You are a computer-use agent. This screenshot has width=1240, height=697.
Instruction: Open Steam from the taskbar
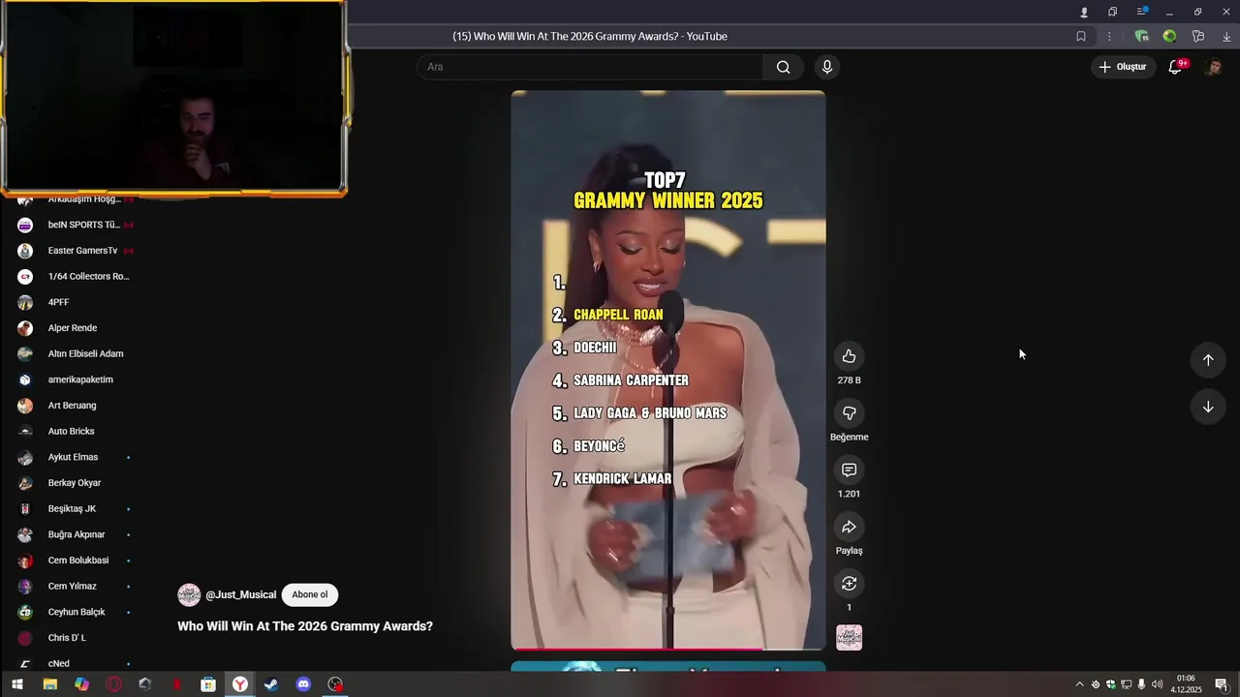pos(271,684)
